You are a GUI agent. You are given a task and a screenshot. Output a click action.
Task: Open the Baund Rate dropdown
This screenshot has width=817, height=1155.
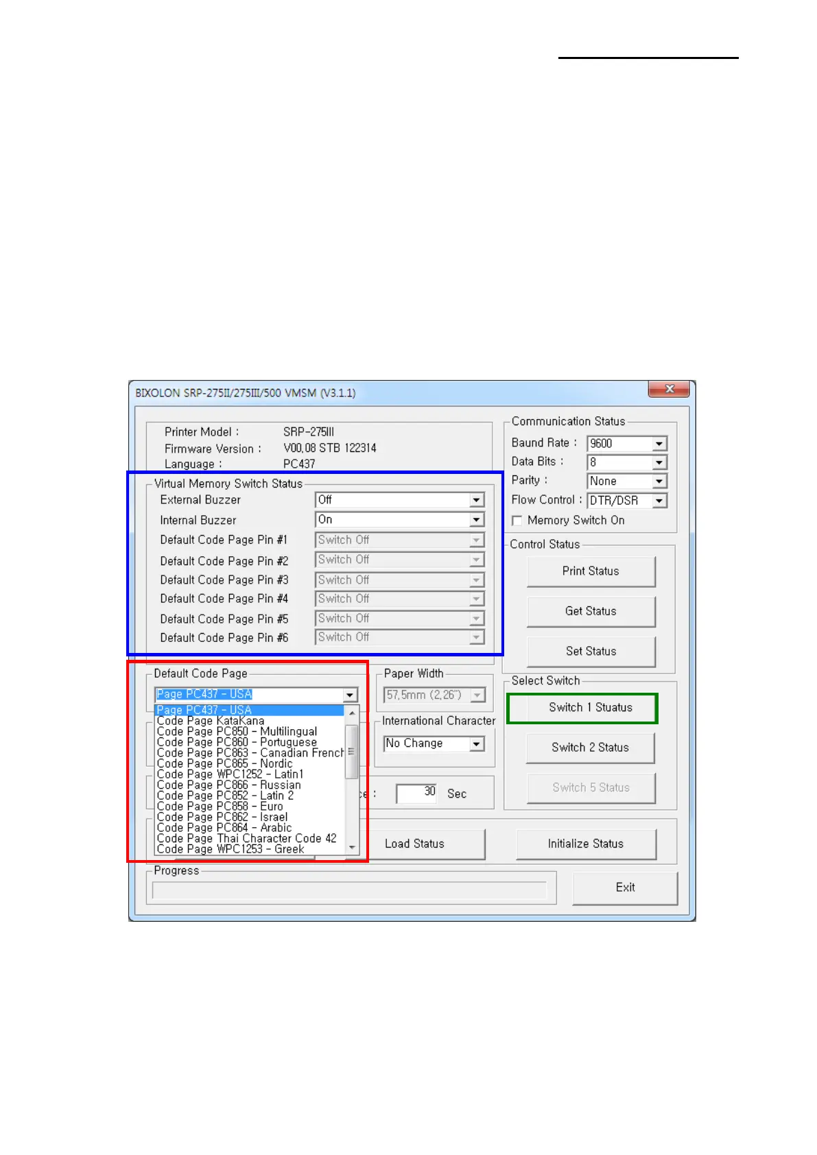[626, 444]
